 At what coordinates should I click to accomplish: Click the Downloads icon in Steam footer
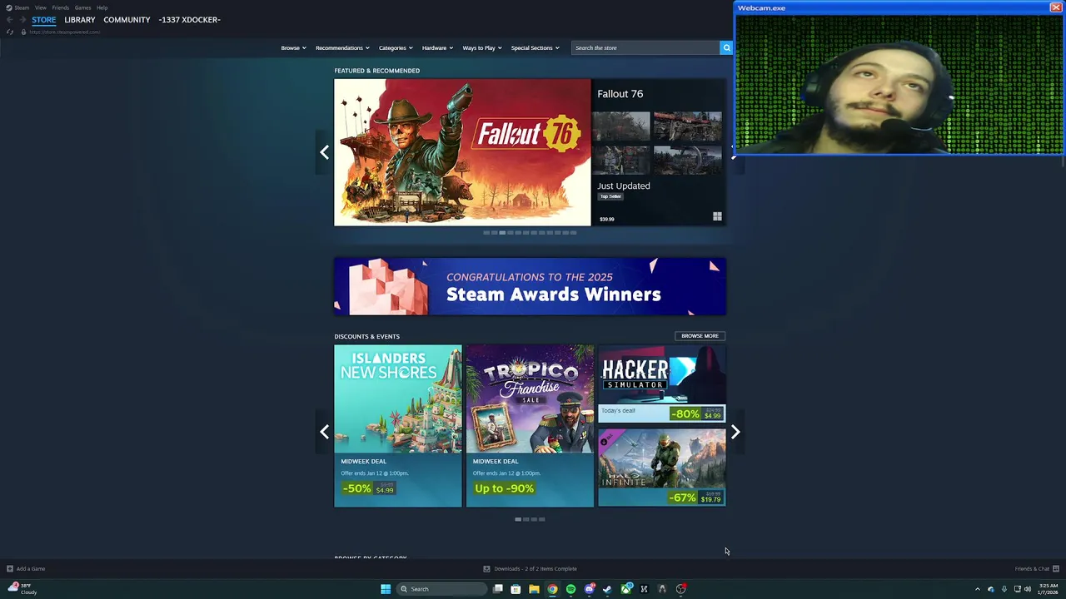(486, 569)
